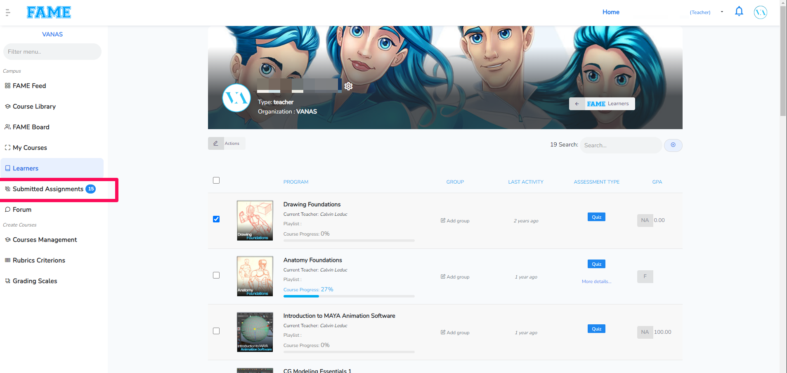The height and width of the screenshot is (373, 787).
Task: Open Drawing Foundations course thumbnail
Action: [255, 220]
